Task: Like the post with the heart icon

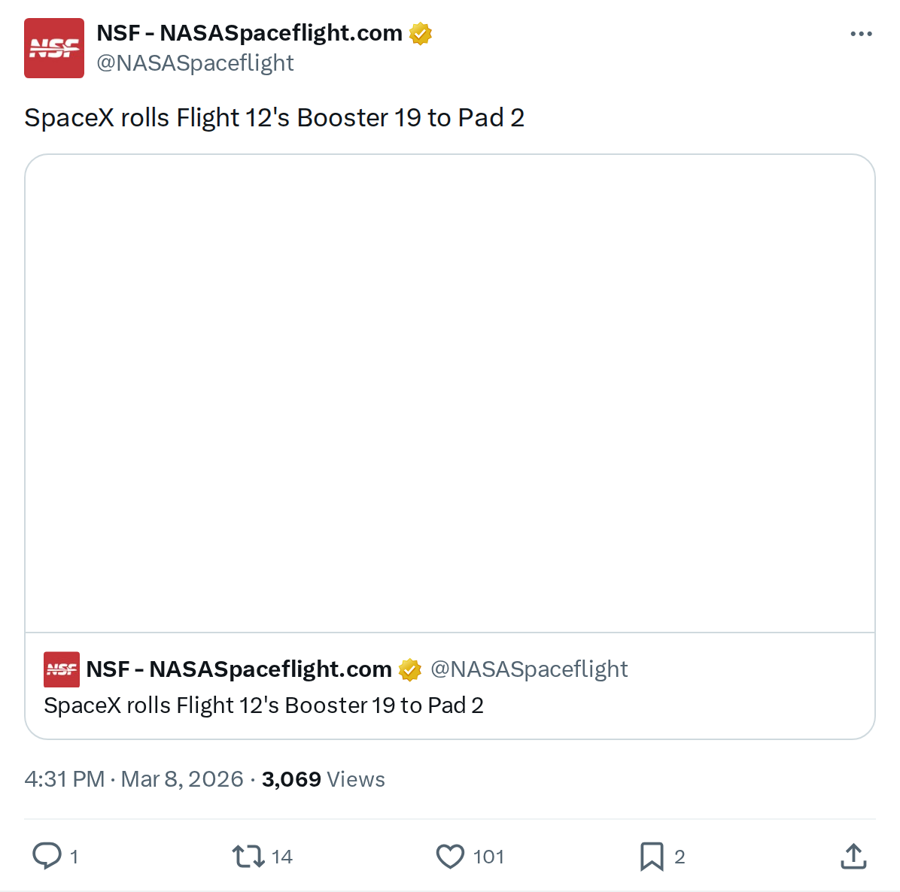Action: [450, 856]
